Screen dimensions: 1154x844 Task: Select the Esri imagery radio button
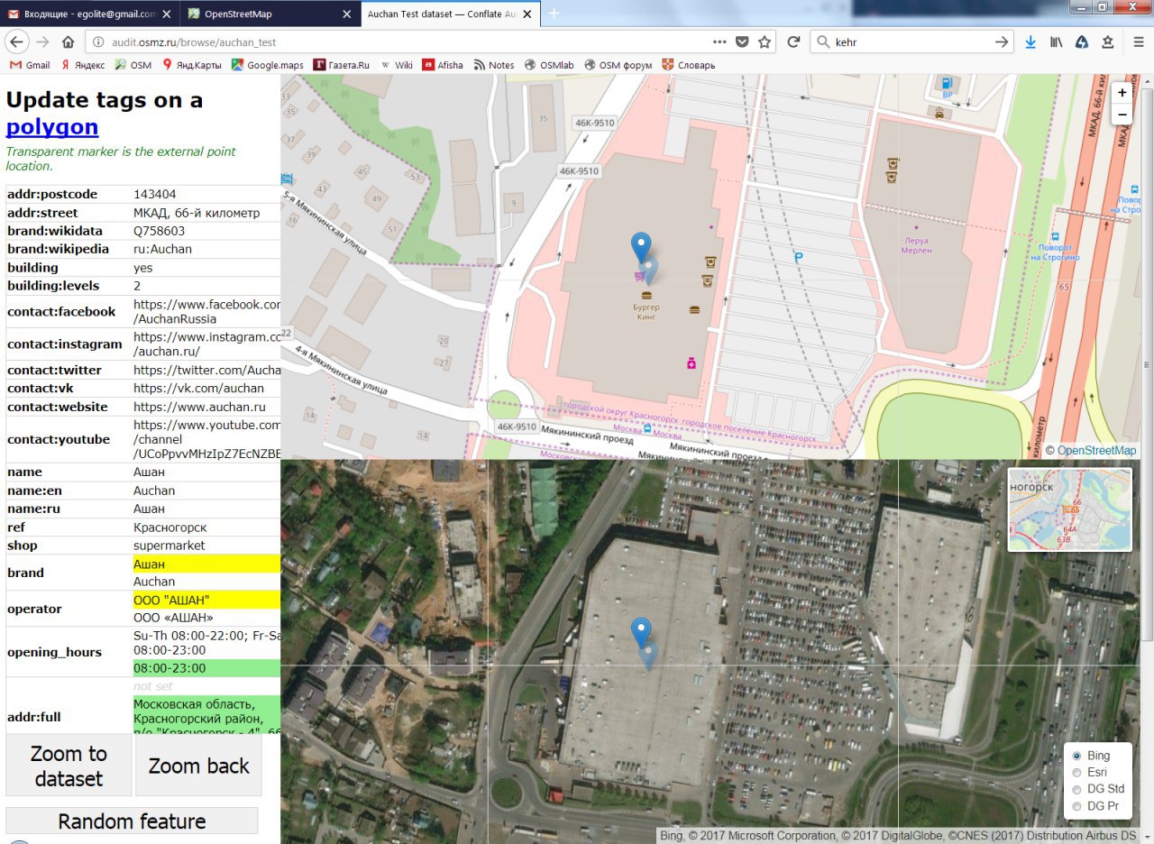[1076, 773]
